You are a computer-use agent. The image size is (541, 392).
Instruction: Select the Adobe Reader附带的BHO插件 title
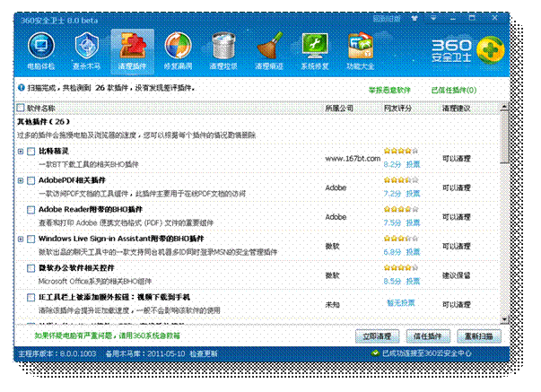click(x=91, y=209)
